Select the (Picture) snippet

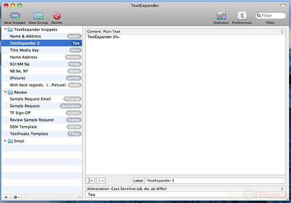[x=41, y=78]
